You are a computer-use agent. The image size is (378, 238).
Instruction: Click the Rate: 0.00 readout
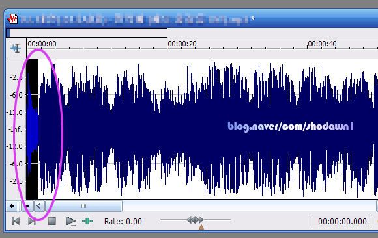tap(123, 221)
